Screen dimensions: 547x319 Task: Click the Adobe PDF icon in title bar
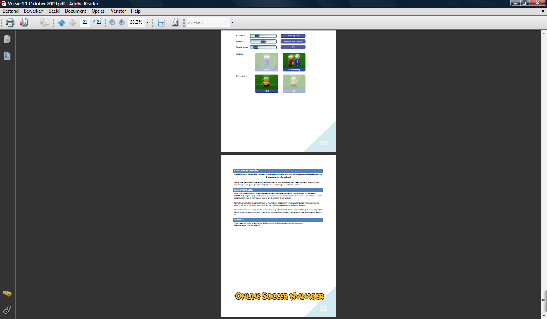[x=4, y=3]
